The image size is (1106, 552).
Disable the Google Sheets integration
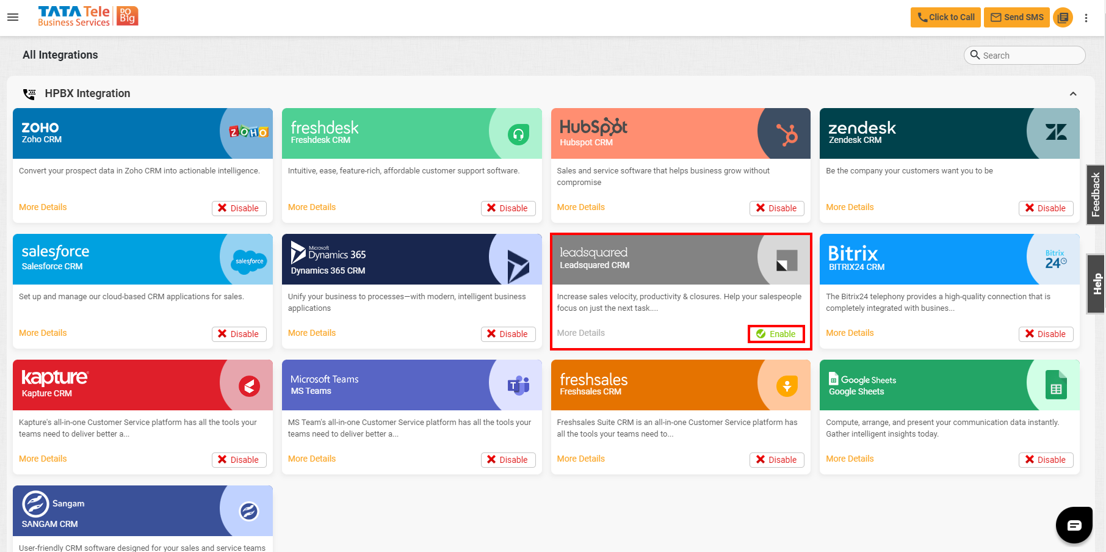pyautogui.click(x=1046, y=460)
